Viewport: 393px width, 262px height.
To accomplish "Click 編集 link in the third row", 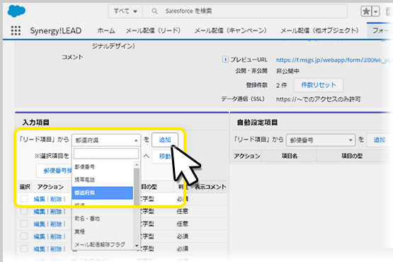I will click(40, 224).
